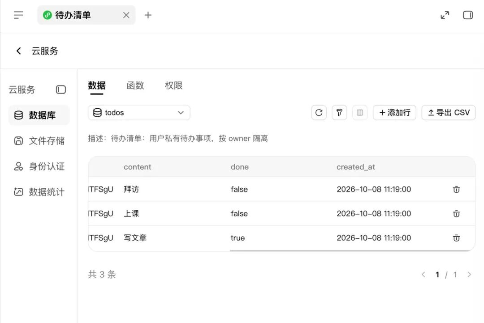Open the column settings icon
Viewport: 484px width, 323px height.
point(360,112)
